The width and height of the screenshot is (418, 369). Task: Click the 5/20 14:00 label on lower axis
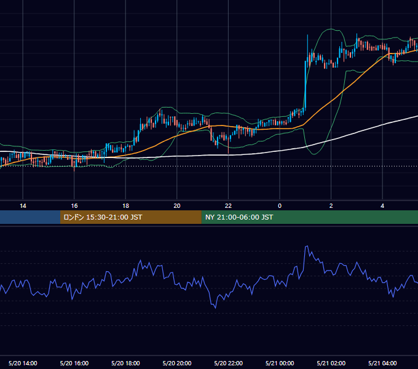[23, 363]
